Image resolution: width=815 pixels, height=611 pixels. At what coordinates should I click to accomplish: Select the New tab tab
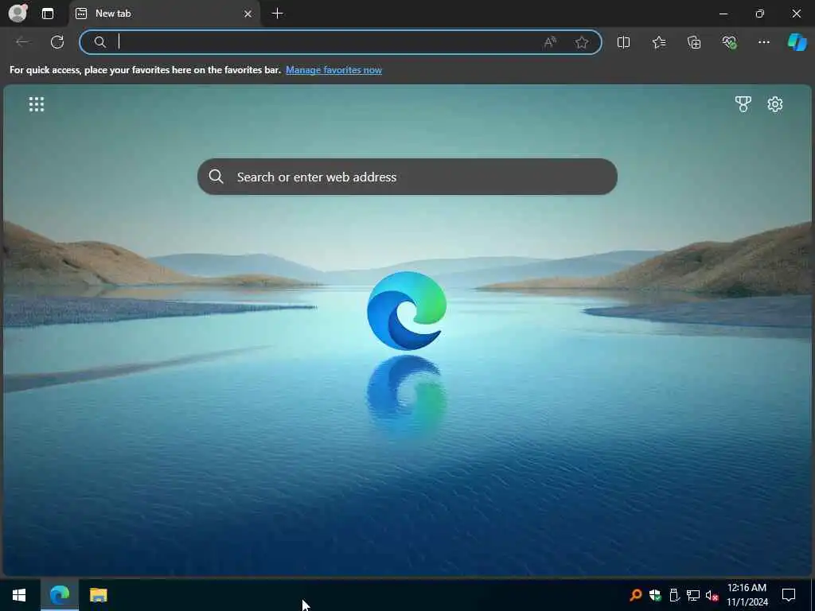(164, 14)
